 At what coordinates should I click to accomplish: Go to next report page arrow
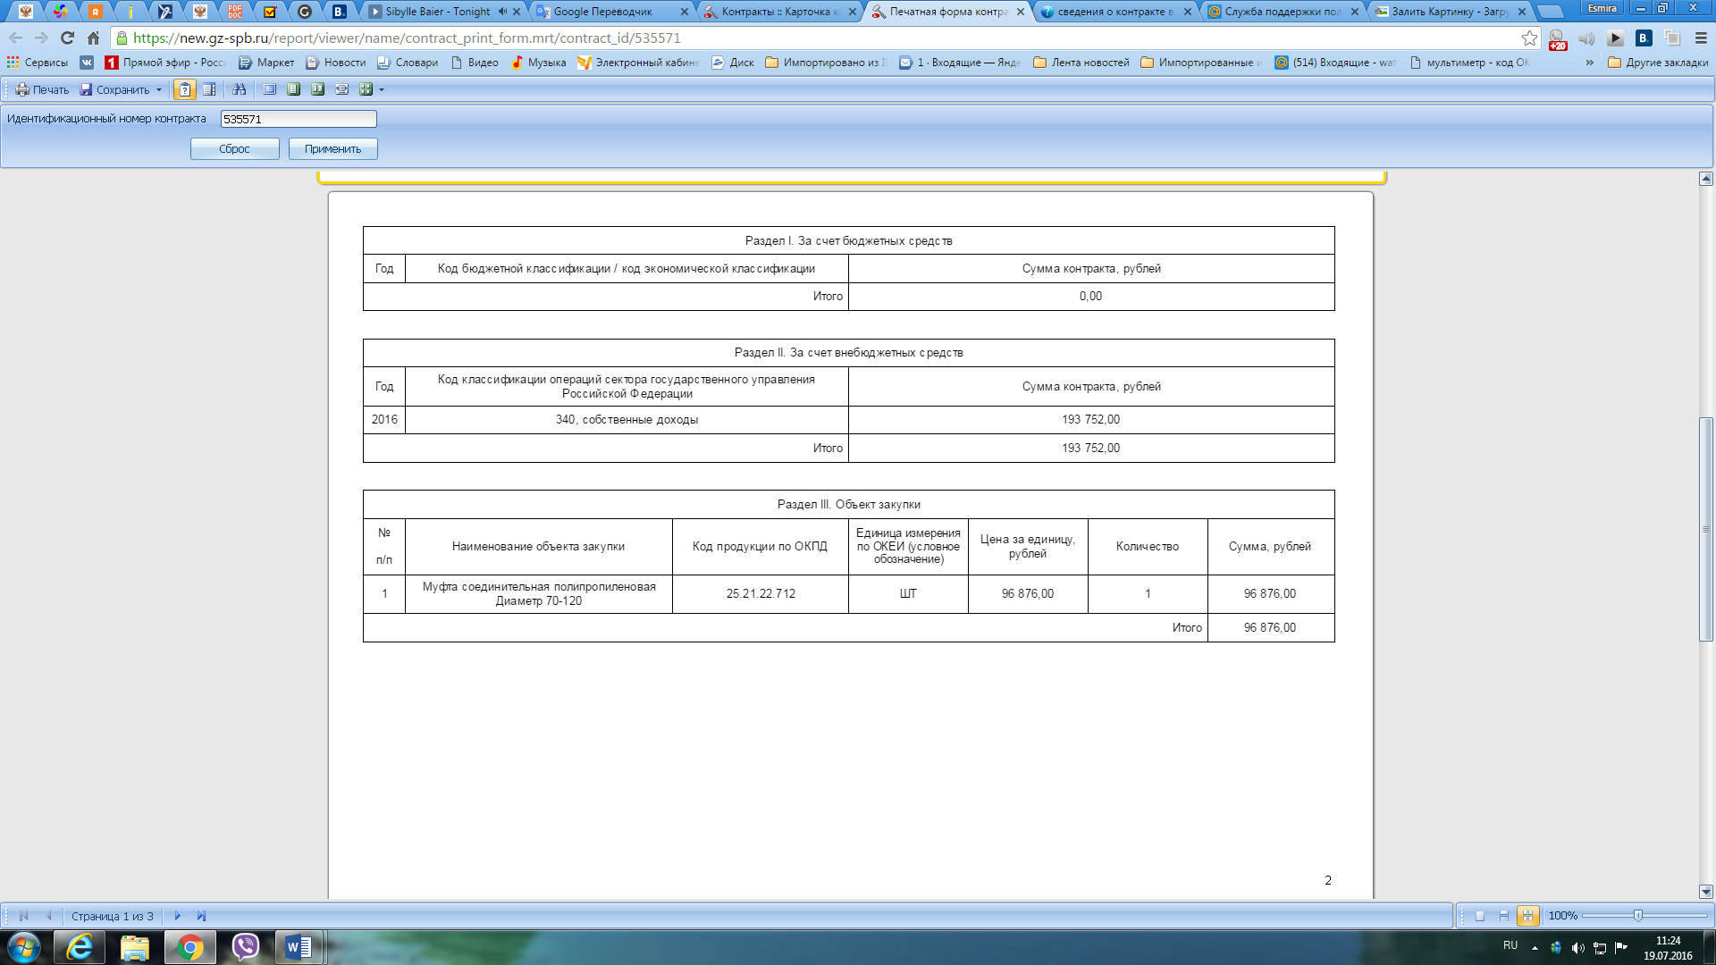click(177, 916)
